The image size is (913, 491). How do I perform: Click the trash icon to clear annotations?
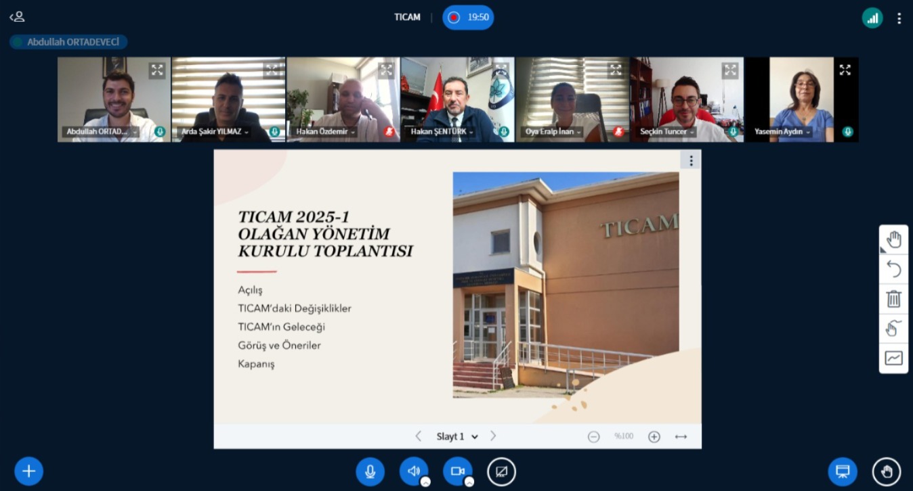click(x=893, y=299)
